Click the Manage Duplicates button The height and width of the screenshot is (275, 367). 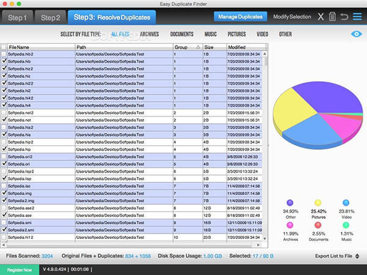240,16
